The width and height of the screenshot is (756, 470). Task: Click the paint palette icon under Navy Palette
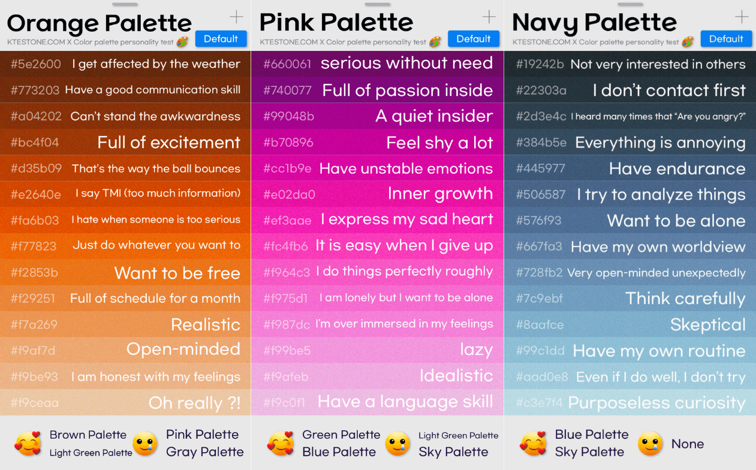click(x=688, y=42)
